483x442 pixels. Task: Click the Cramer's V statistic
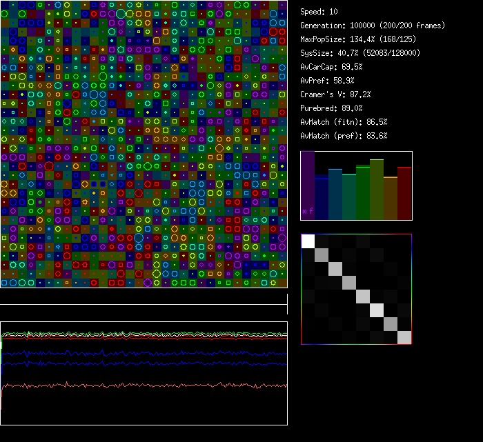pos(335,94)
